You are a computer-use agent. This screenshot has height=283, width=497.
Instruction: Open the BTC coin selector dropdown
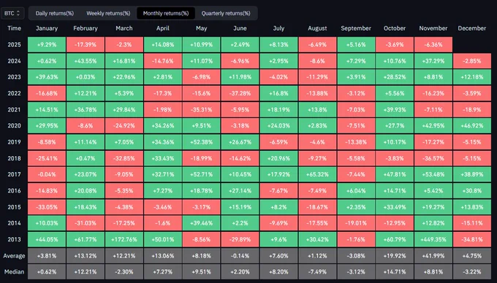[x=12, y=13]
